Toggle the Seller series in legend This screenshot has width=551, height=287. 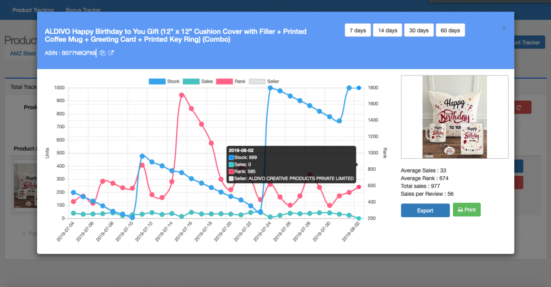264,81
